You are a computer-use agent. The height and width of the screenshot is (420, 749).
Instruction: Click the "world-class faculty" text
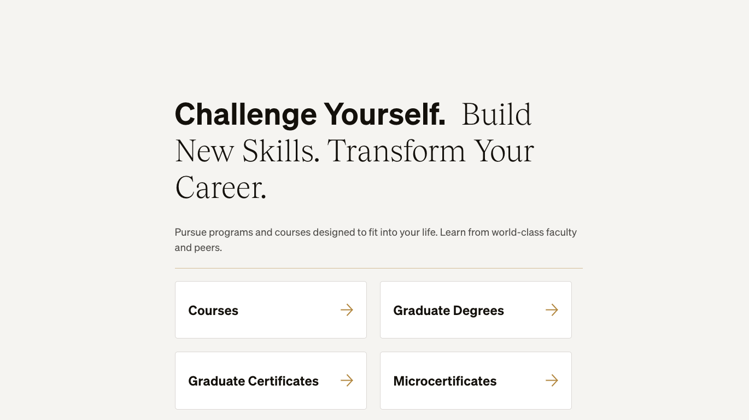[x=534, y=232]
